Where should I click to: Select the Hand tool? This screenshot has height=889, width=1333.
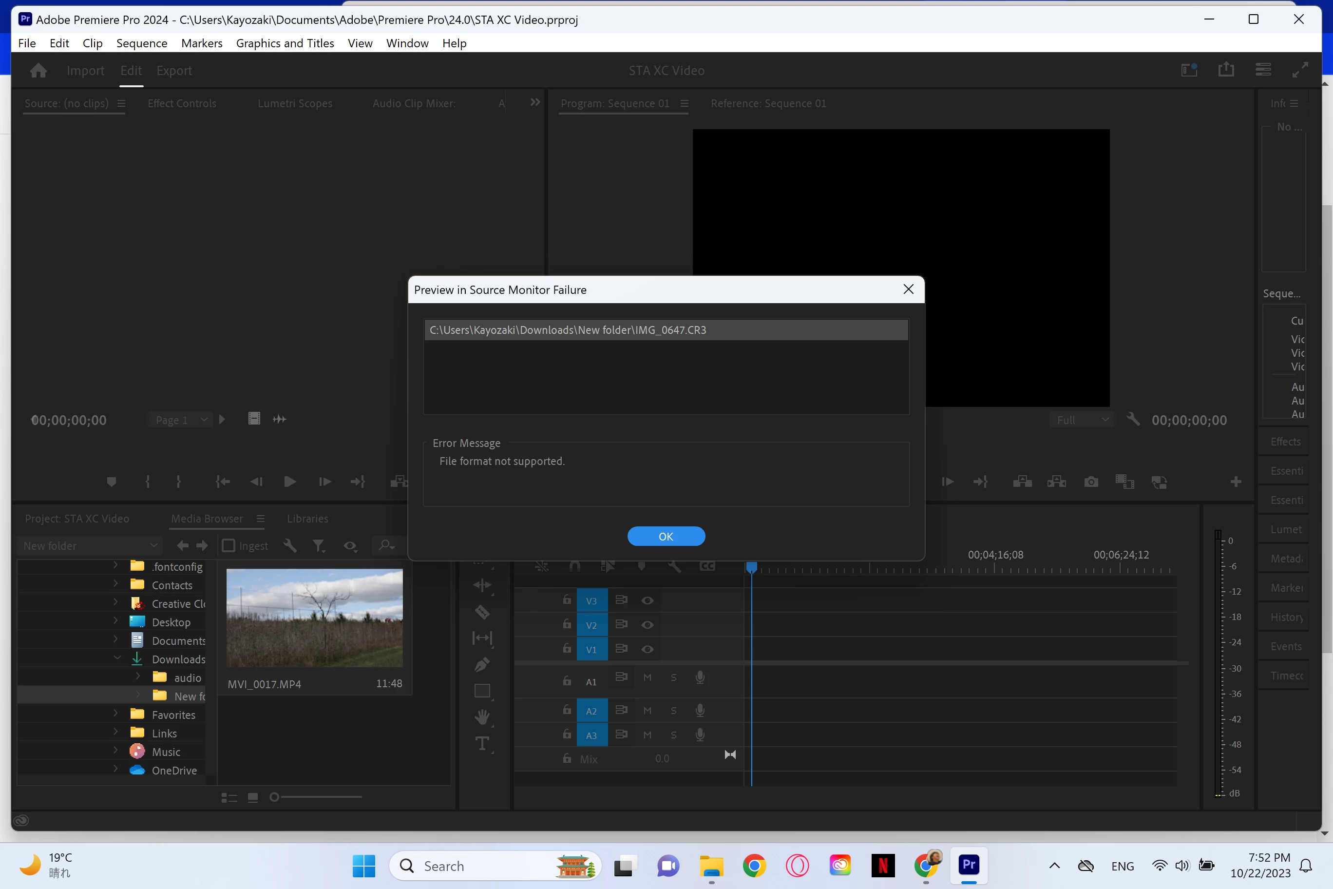click(x=482, y=716)
